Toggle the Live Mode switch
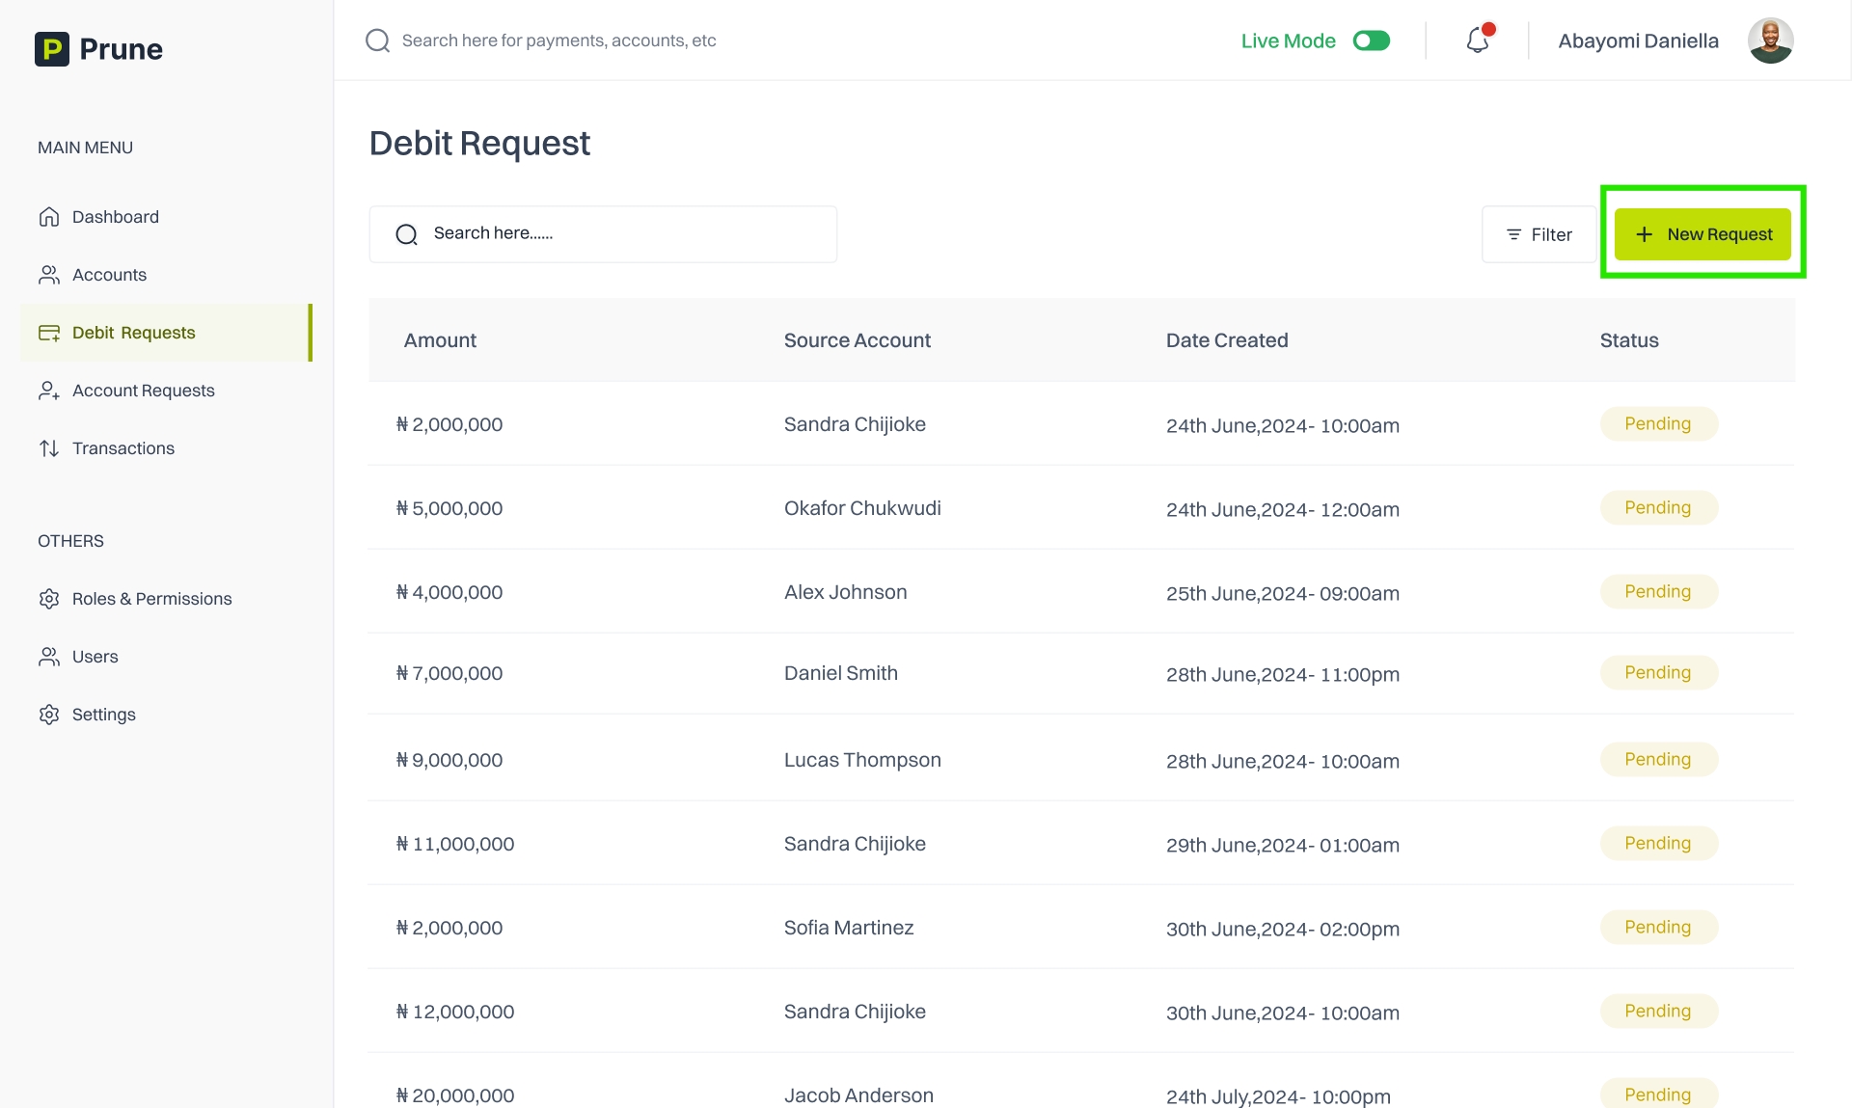The height and width of the screenshot is (1108, 1852). coord(1371,41)
